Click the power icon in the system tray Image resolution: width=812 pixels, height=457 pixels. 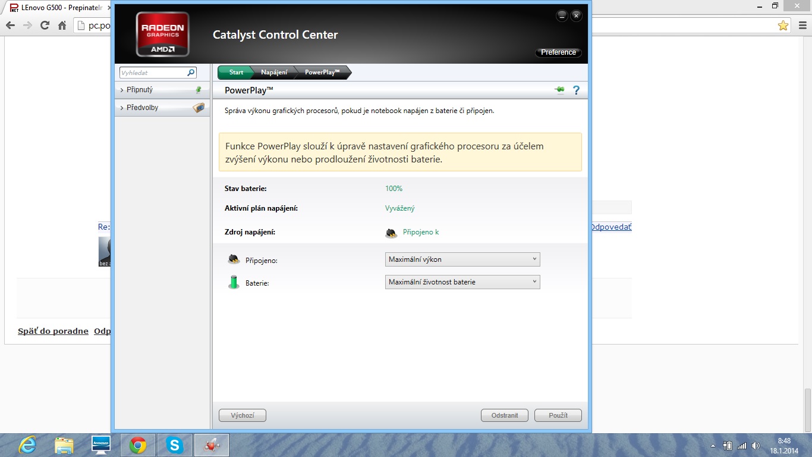click(x=728, y=445)
